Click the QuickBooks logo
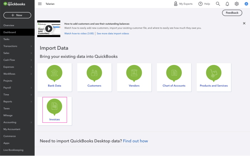This screenshot has height=156, width=250. click(14, 4)
